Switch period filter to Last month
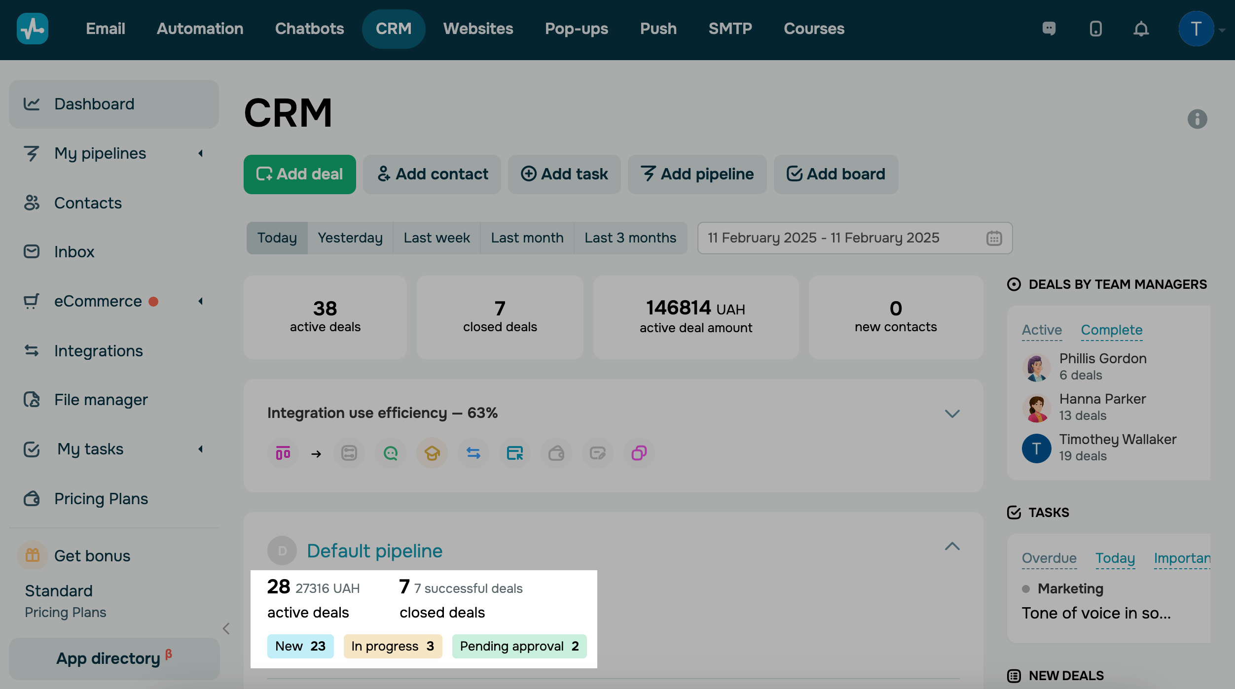This screenshot has width=1235, height=689. click(527, 238)
